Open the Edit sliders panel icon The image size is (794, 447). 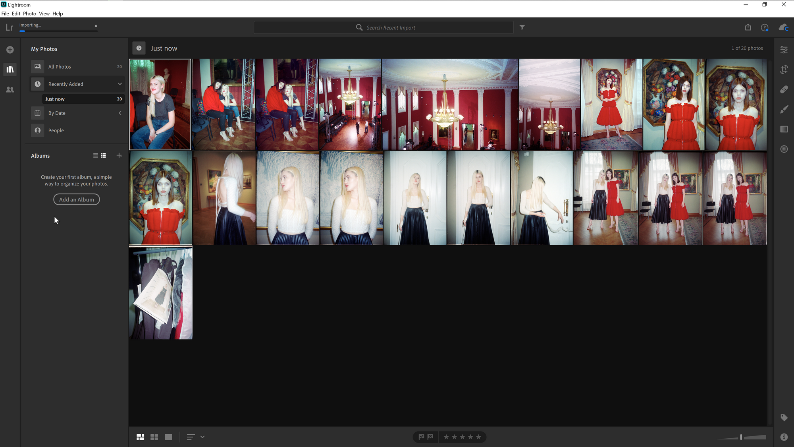pos(784,50)
